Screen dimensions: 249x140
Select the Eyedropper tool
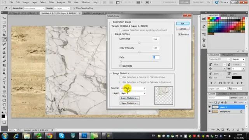(4, 39)
